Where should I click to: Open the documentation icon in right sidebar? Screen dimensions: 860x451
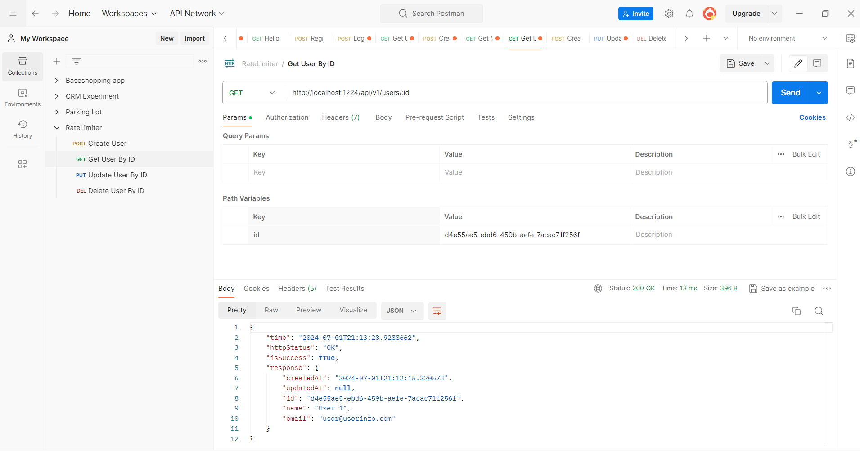(851, 63)
